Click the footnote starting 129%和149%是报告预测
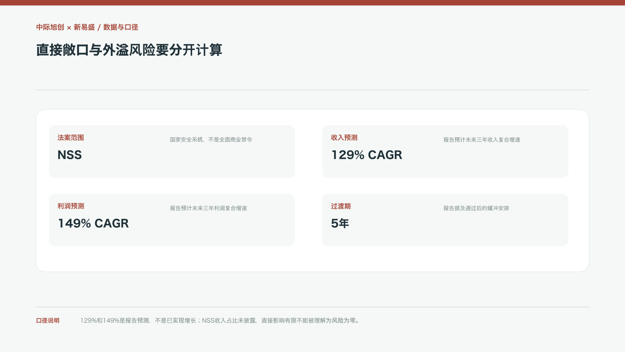625x352 pixels. click(x=220, y=321)
